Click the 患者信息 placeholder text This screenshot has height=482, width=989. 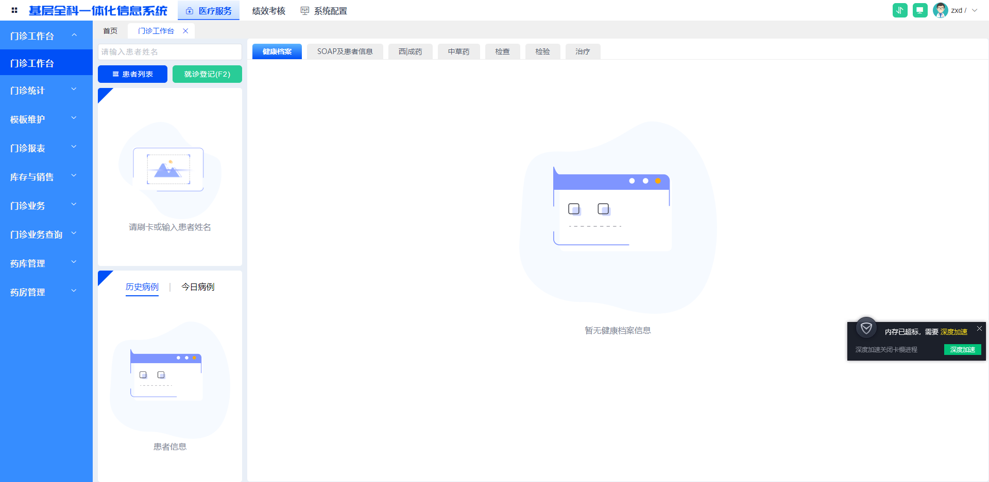click(170, 447)
